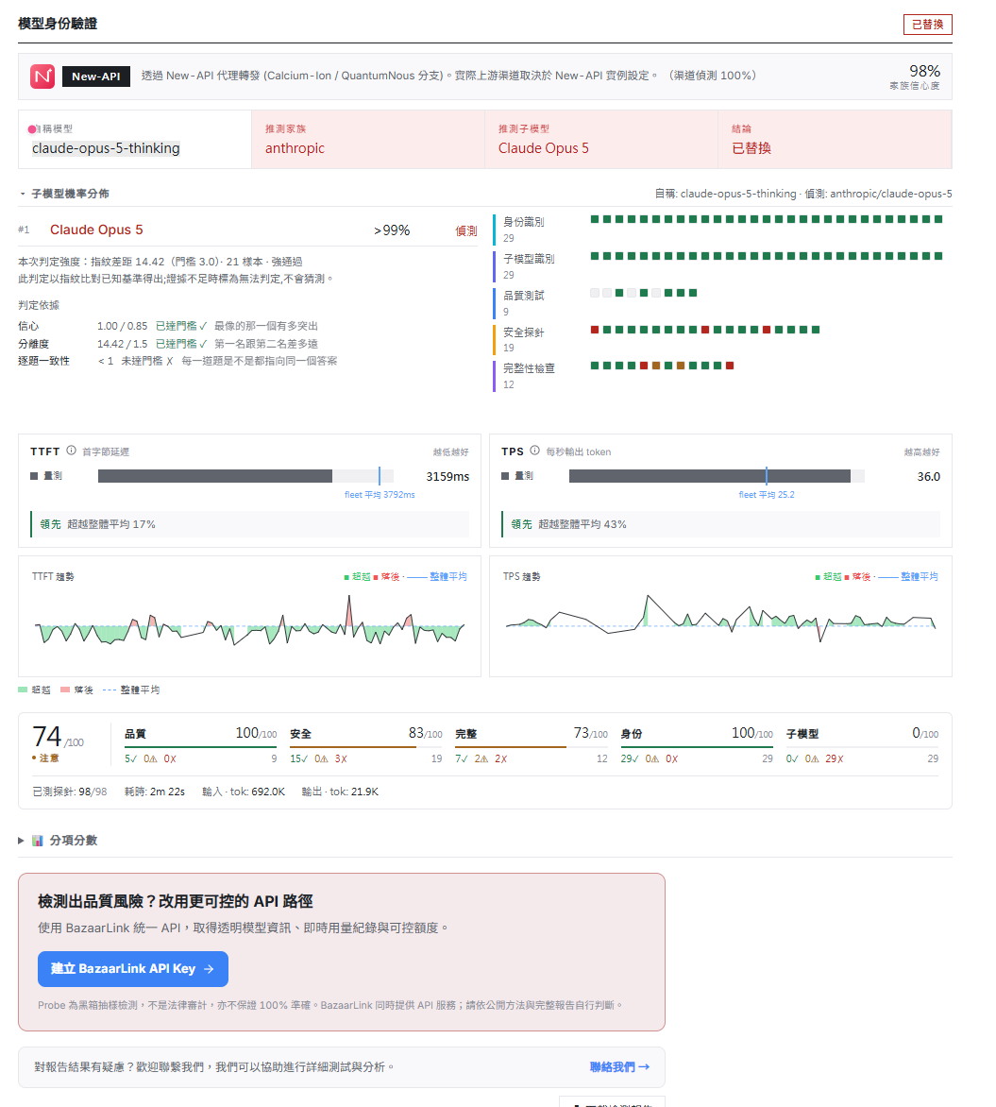The width and height of the screenshot is (996, 1107).
Task: Click '輸出 · tok: 21.9K' text
Action: [340, 792]
